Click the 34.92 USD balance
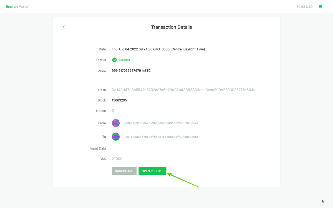The width and height of the screenshot is (333, 208). pos(304,7)
